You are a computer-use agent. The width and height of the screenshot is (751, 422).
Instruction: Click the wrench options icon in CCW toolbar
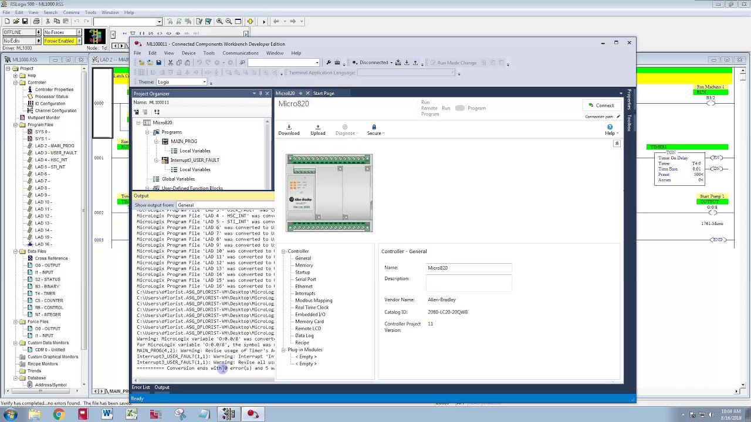[x=329, y=63]
